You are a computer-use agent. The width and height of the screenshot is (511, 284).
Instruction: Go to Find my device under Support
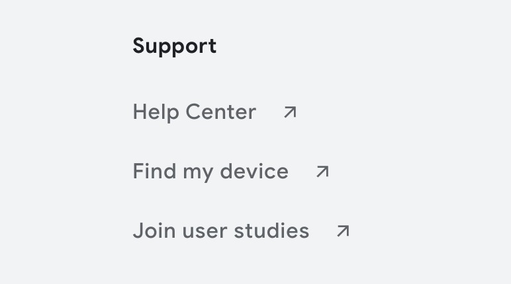pyautogui.click(x=210, y=172)
